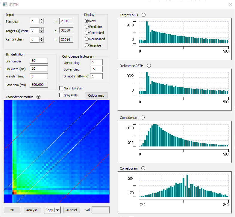Click the Colour map button
235x217 pixels.
[x=96, y=95]
